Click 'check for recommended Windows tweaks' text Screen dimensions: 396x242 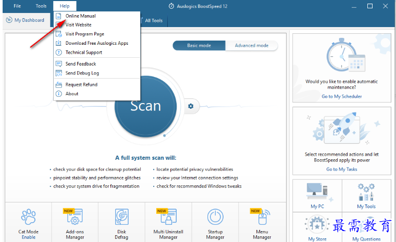coord(199,186)
